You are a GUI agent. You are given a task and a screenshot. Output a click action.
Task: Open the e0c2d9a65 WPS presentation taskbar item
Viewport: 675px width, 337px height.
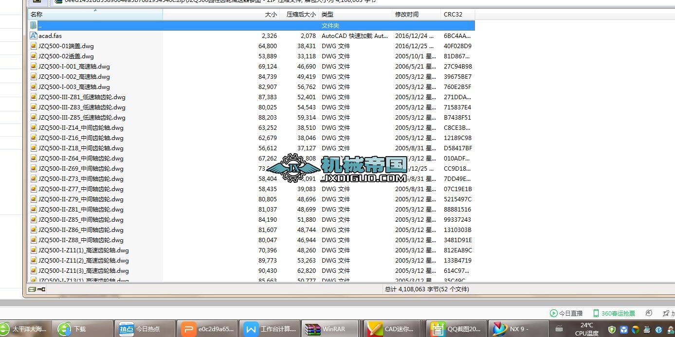208,329
